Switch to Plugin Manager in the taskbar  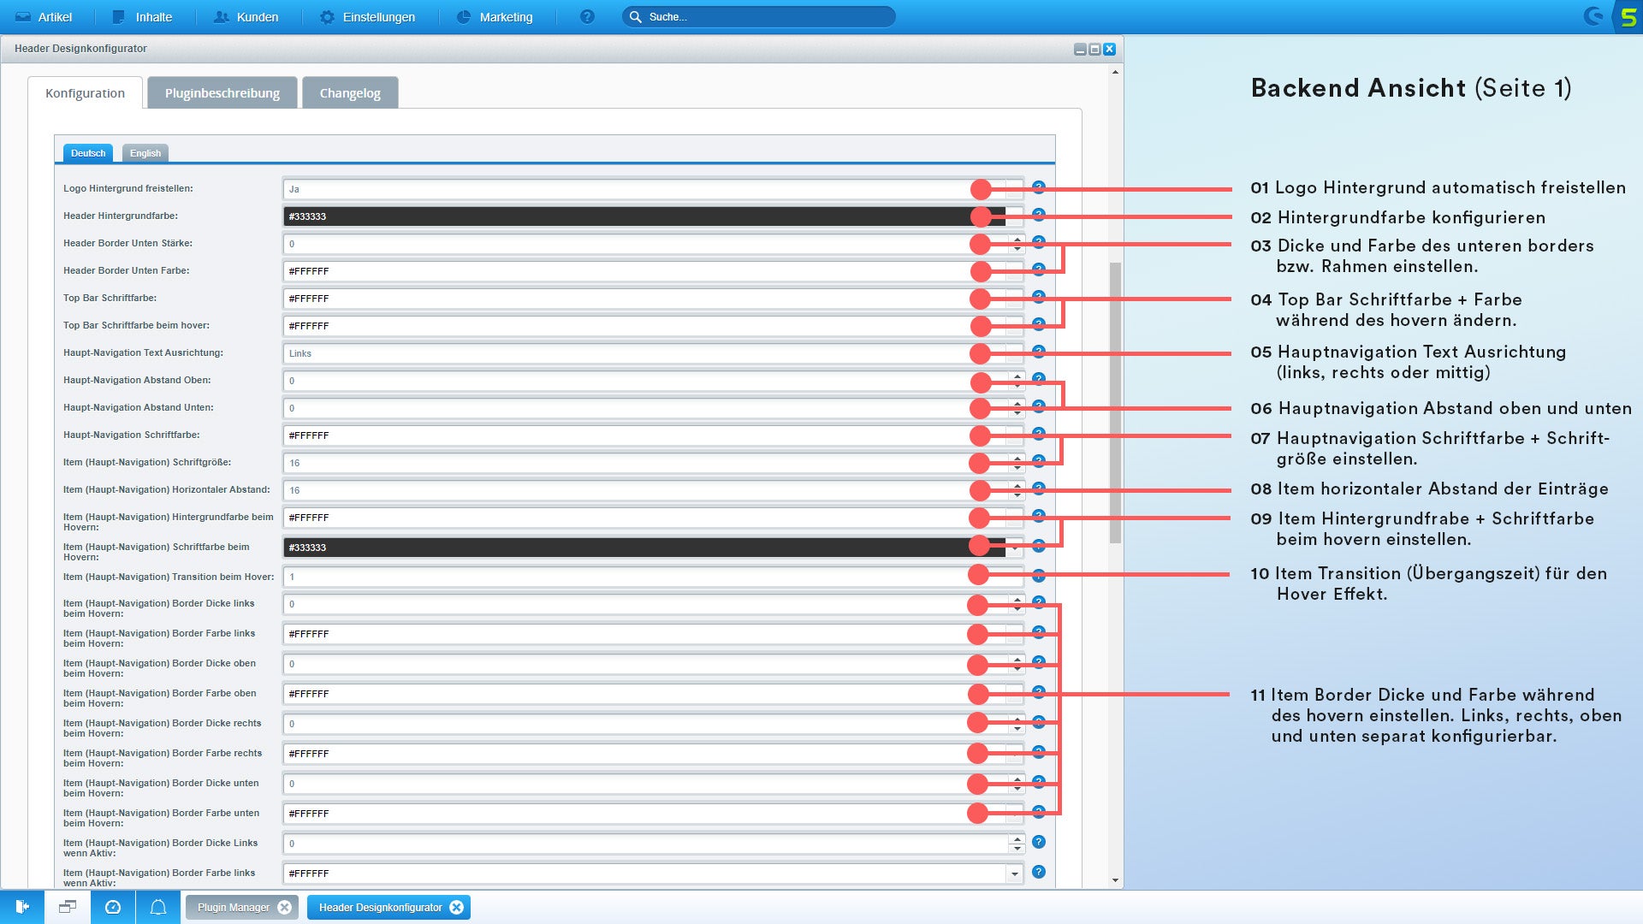[x=234, y=907]
